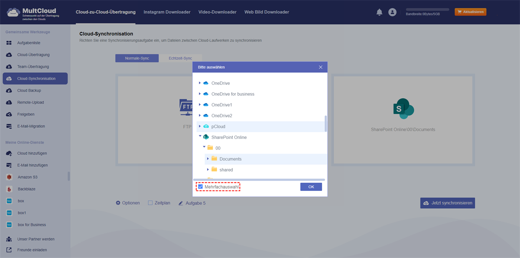Expand the Documents folder arrow
Screen dimensions: 520x258
[x=208, y=159]
